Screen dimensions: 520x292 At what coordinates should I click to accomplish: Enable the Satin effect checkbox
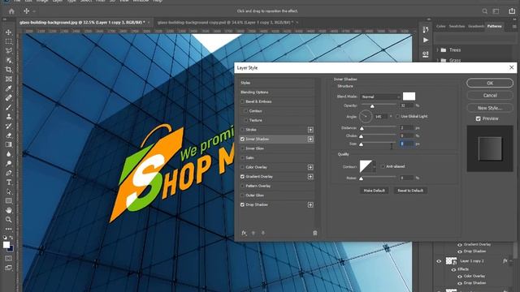(x=242, y=158)
